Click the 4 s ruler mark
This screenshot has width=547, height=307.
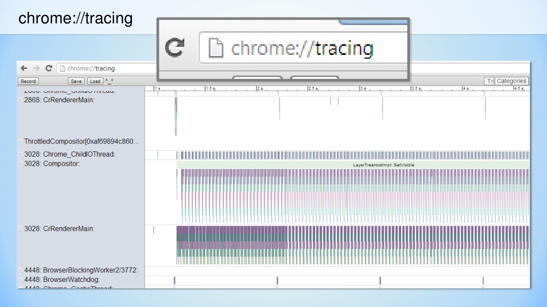coord(466,88)
